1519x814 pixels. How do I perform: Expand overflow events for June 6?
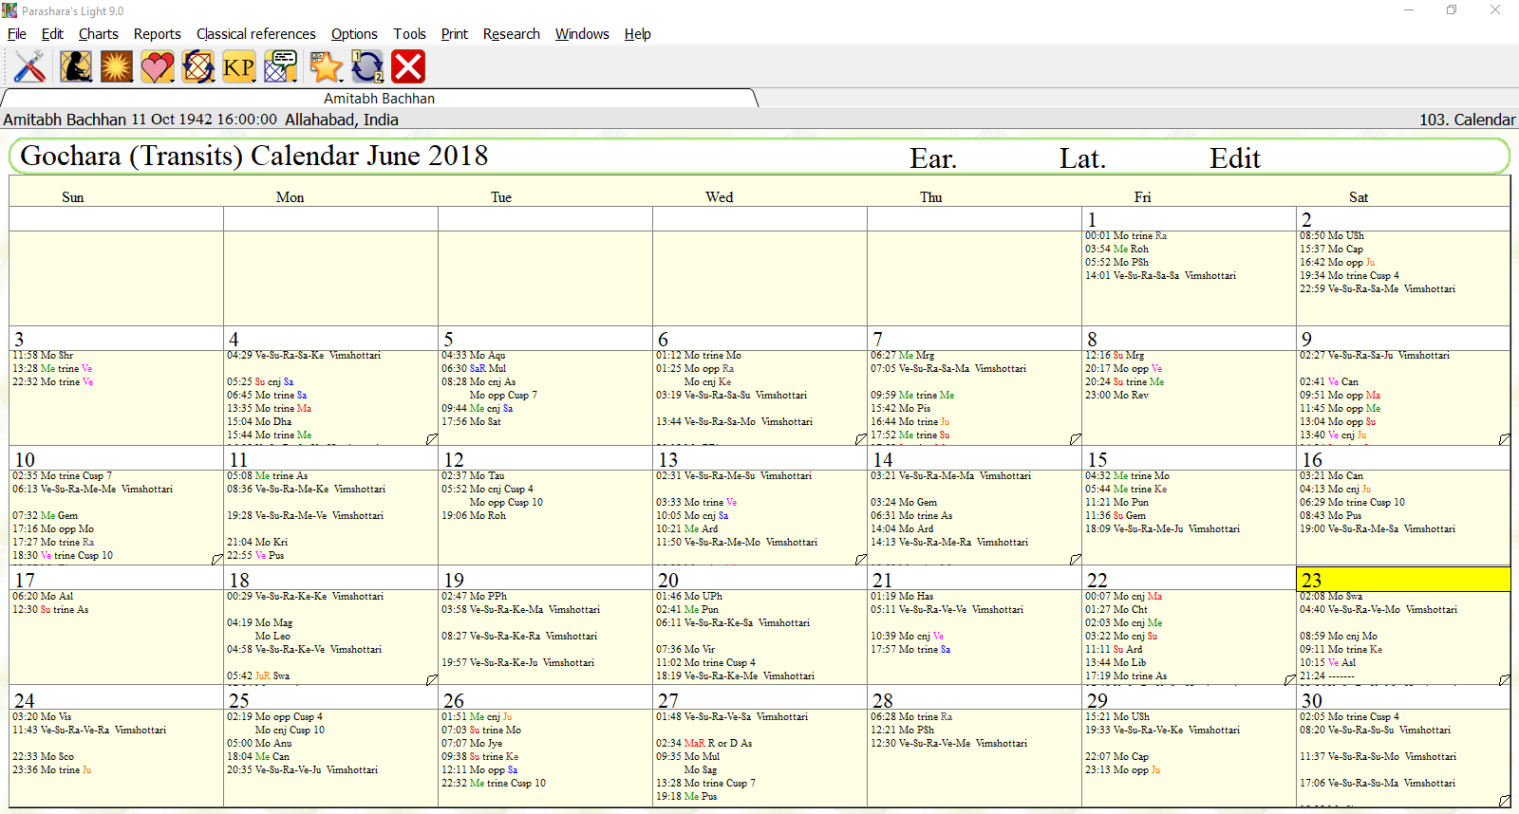point(861,439)
